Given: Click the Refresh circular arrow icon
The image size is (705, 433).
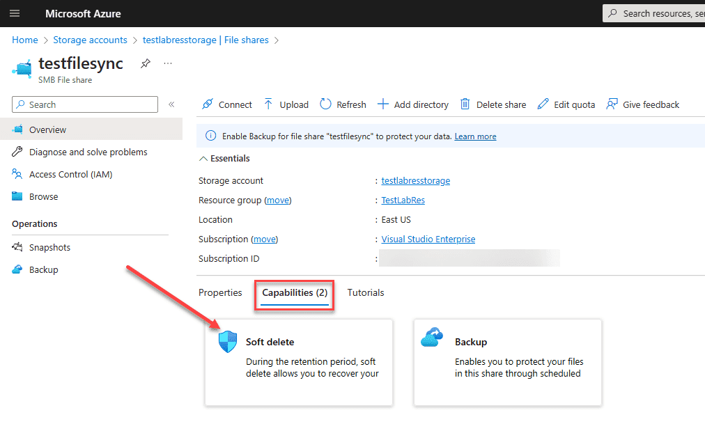Looking at the screenshot, I should (x=325, y=104).
